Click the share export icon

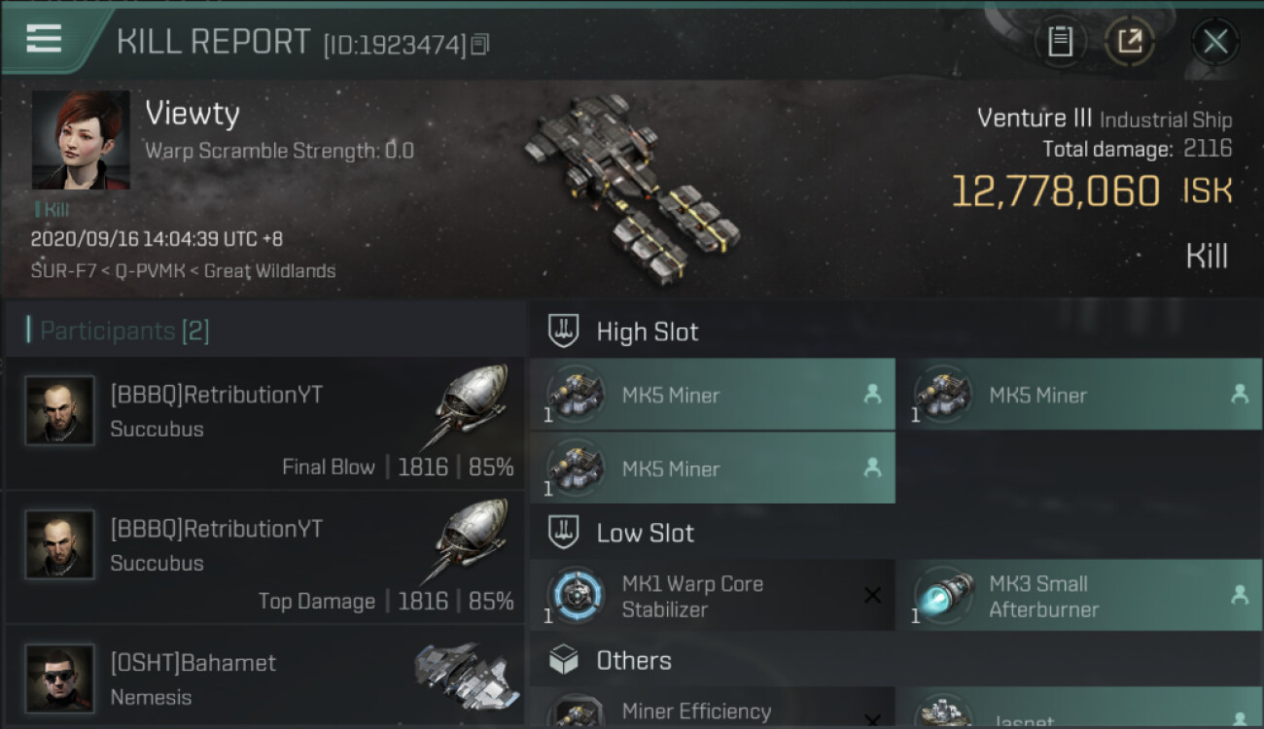[1129, 41]
